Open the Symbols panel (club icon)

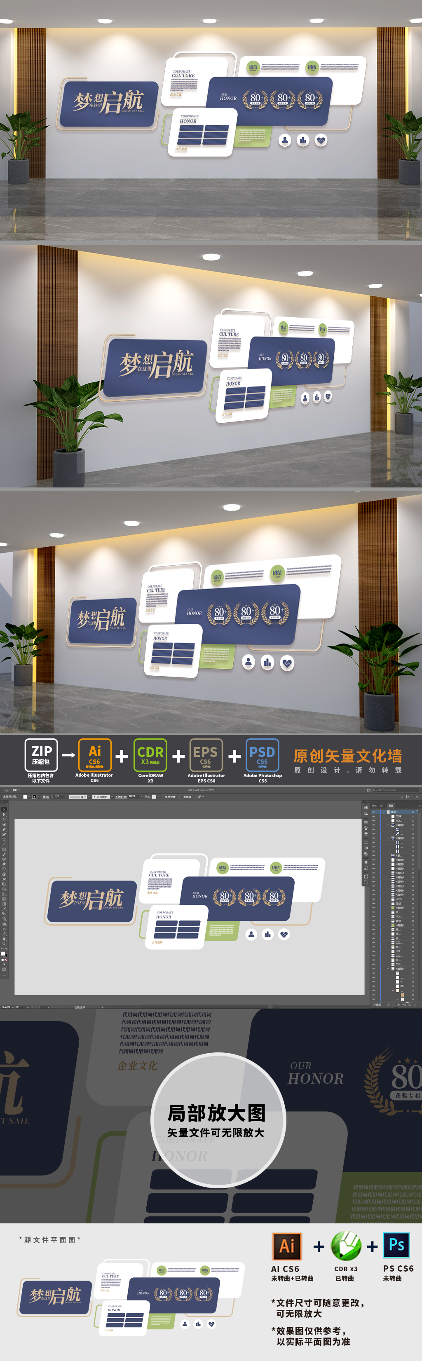point(366,834)
